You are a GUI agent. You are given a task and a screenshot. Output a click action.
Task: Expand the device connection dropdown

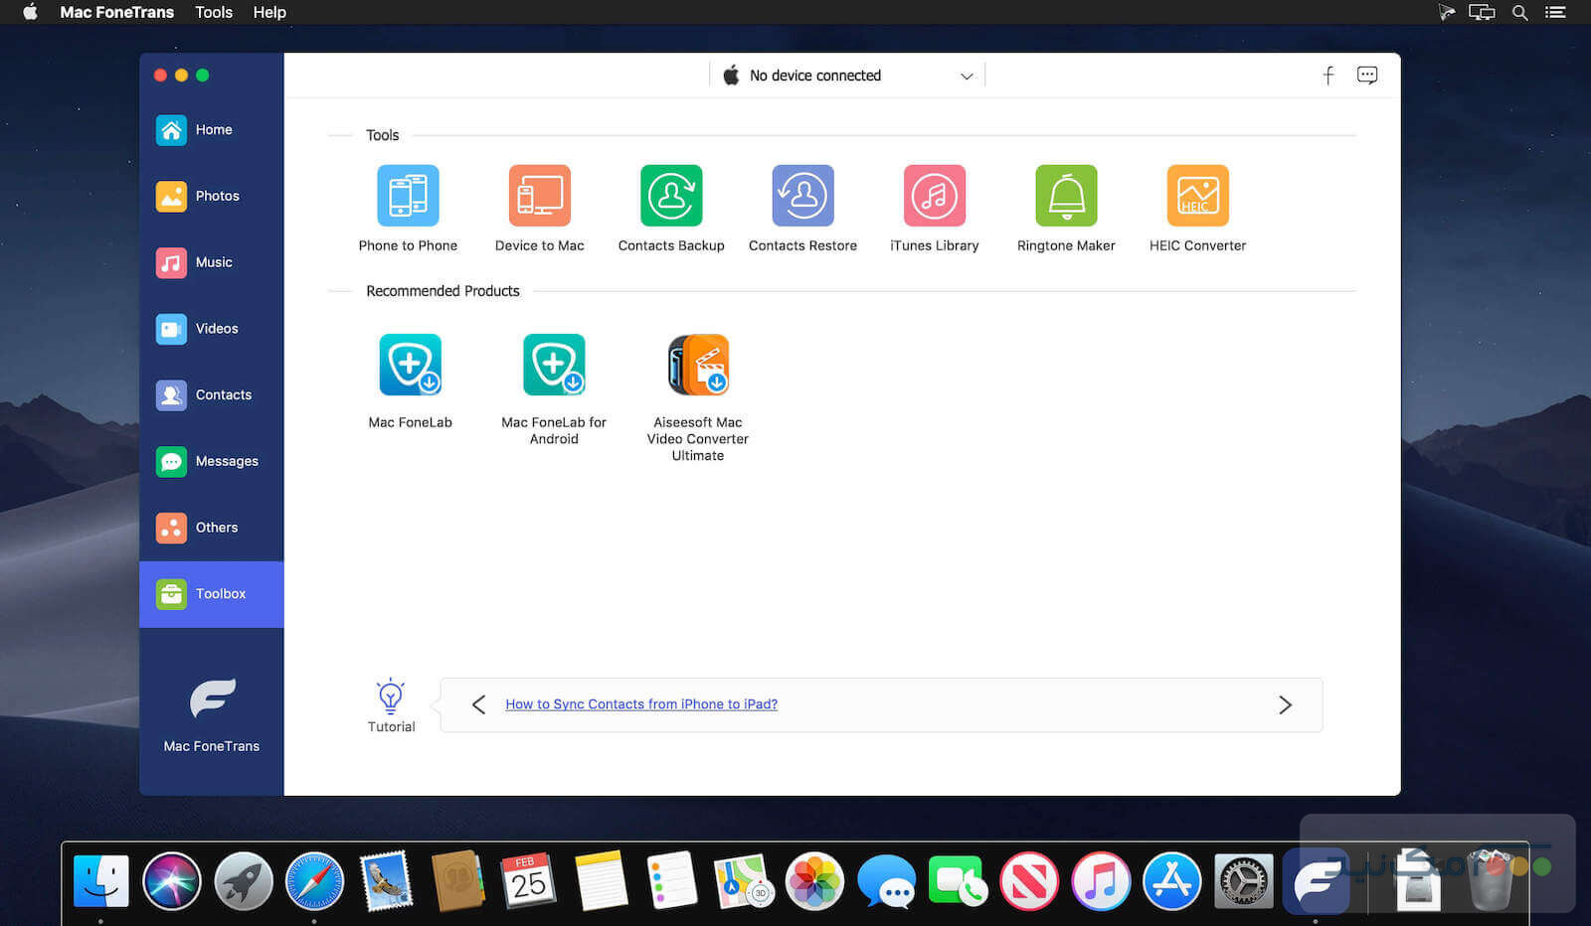964,75
